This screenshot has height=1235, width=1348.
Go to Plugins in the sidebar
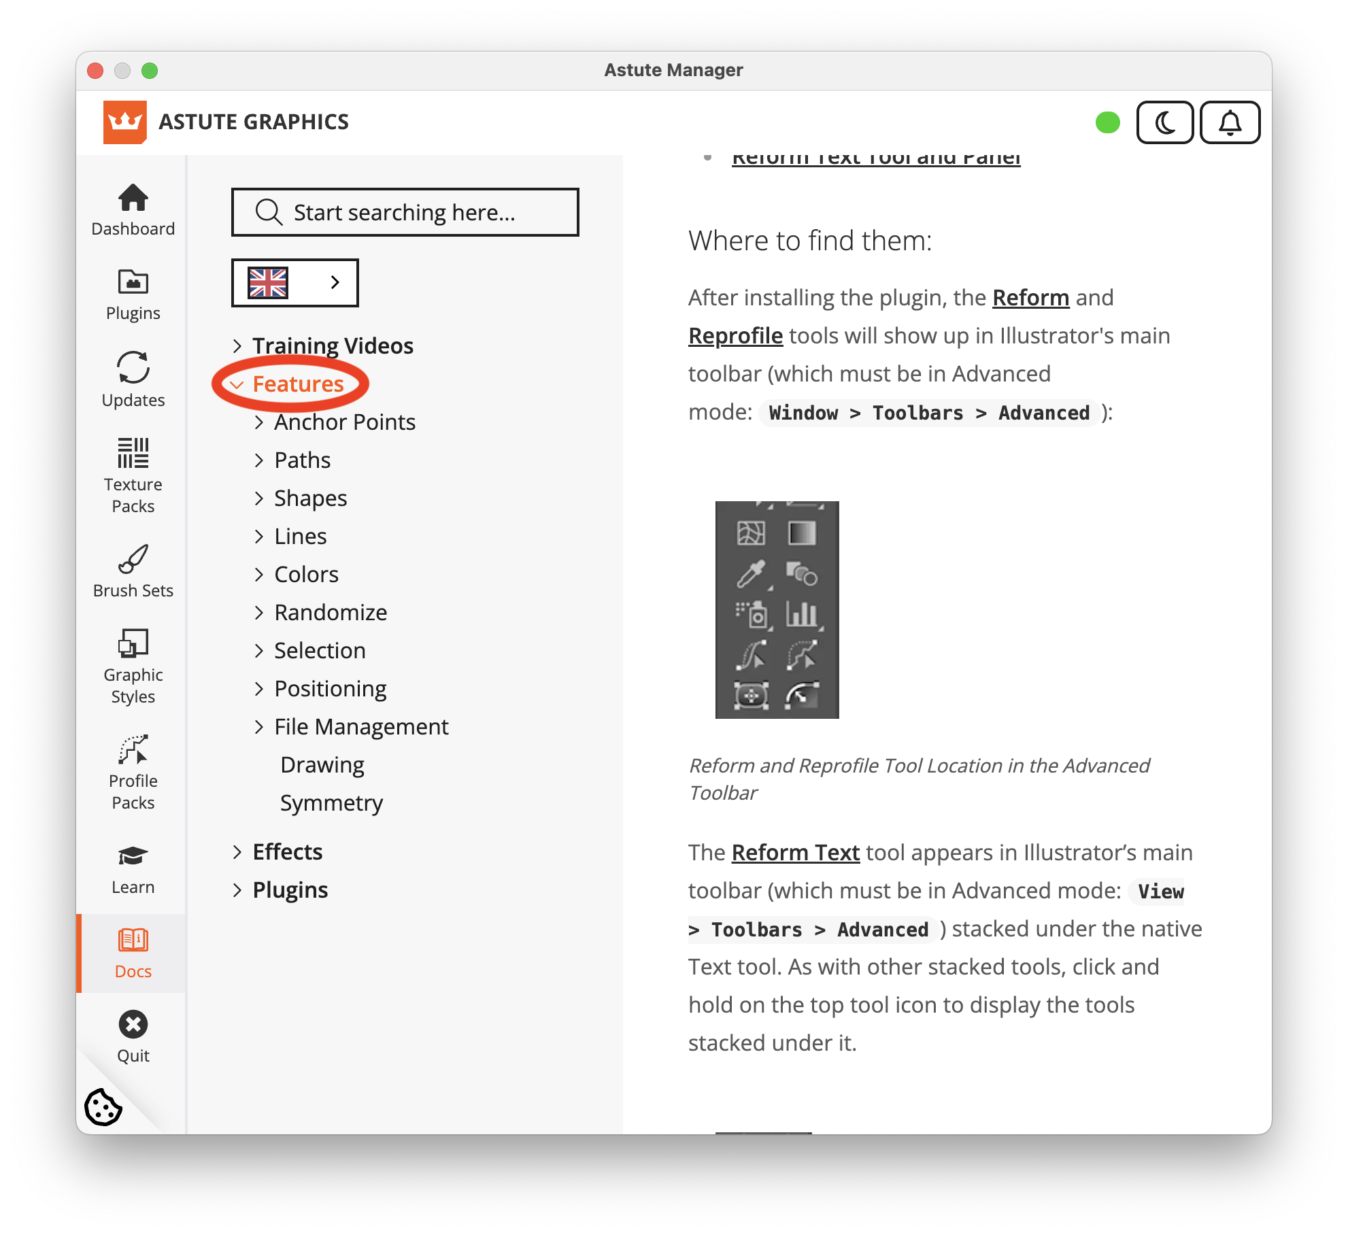(133, 294)
